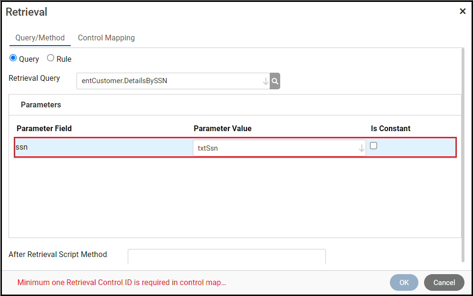Screen dimensions: 473x296
Task: Click the red Retrieval Control ID error message
Action: click(122, 283)
